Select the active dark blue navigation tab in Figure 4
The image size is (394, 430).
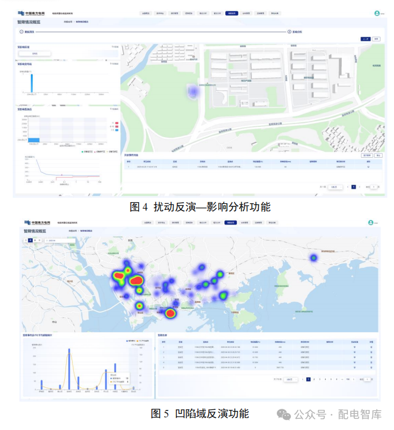[x=231, y=12]
